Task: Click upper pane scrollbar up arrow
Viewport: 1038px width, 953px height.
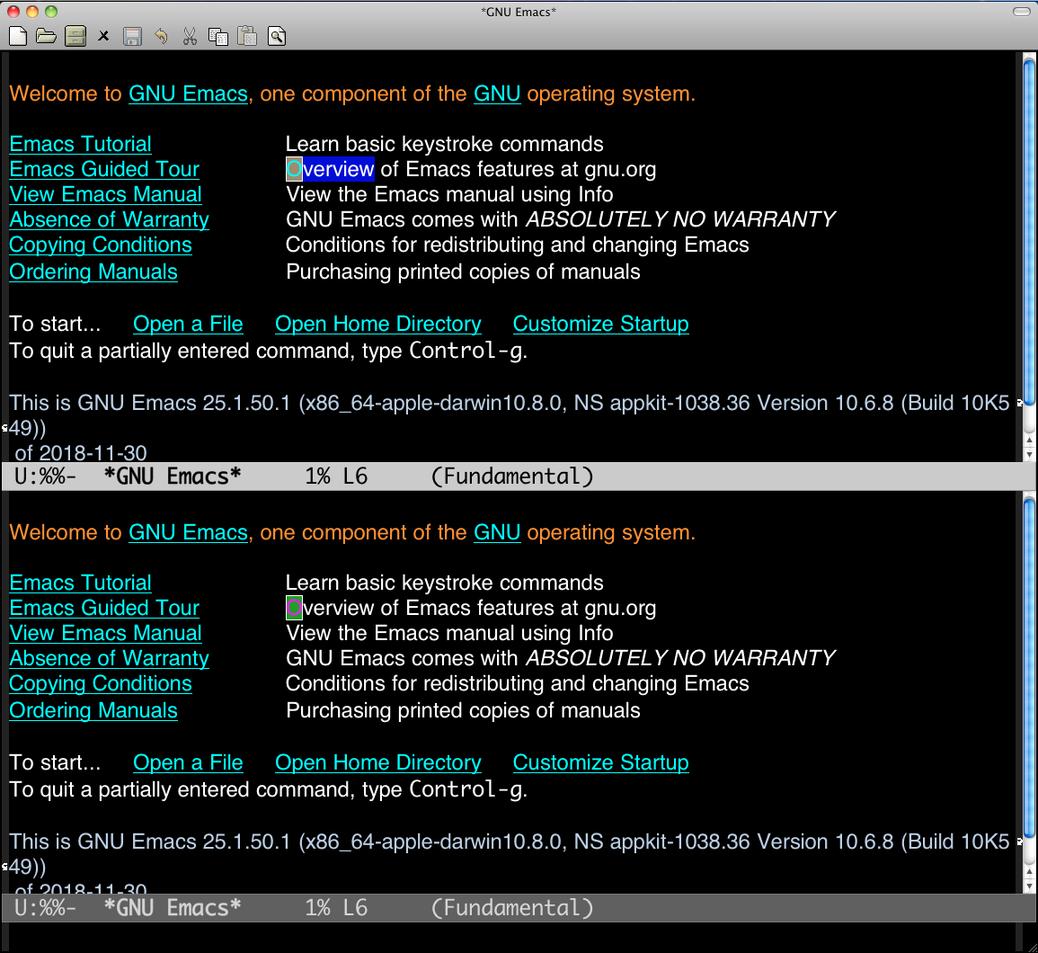Action: (x=1029, y=441)
